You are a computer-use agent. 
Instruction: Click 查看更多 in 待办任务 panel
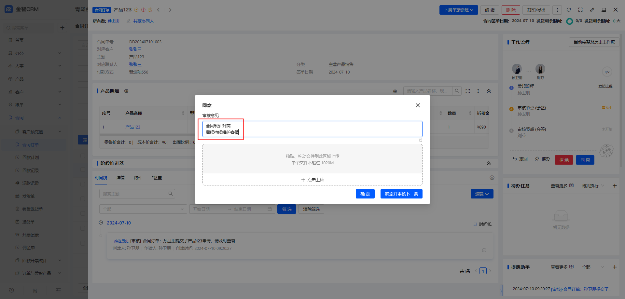[562, 186]
